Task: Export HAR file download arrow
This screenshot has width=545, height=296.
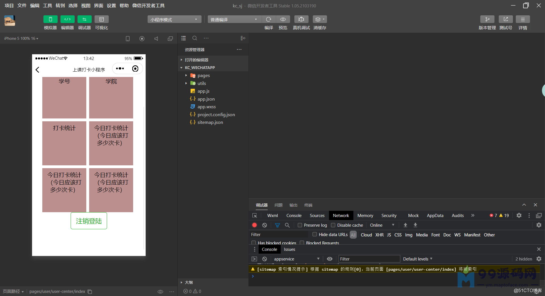Action: (x=415, y=225)
